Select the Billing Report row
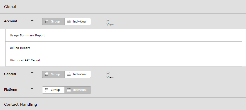This screenshot has width=246, height=110. tap(124, 48)
